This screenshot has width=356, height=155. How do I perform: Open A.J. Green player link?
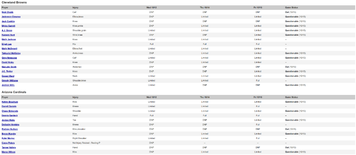[x=7, y=30]
